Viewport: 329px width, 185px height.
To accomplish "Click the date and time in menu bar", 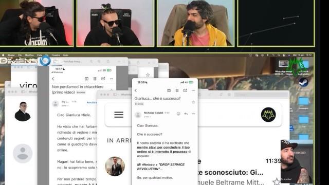I will 302,55.
